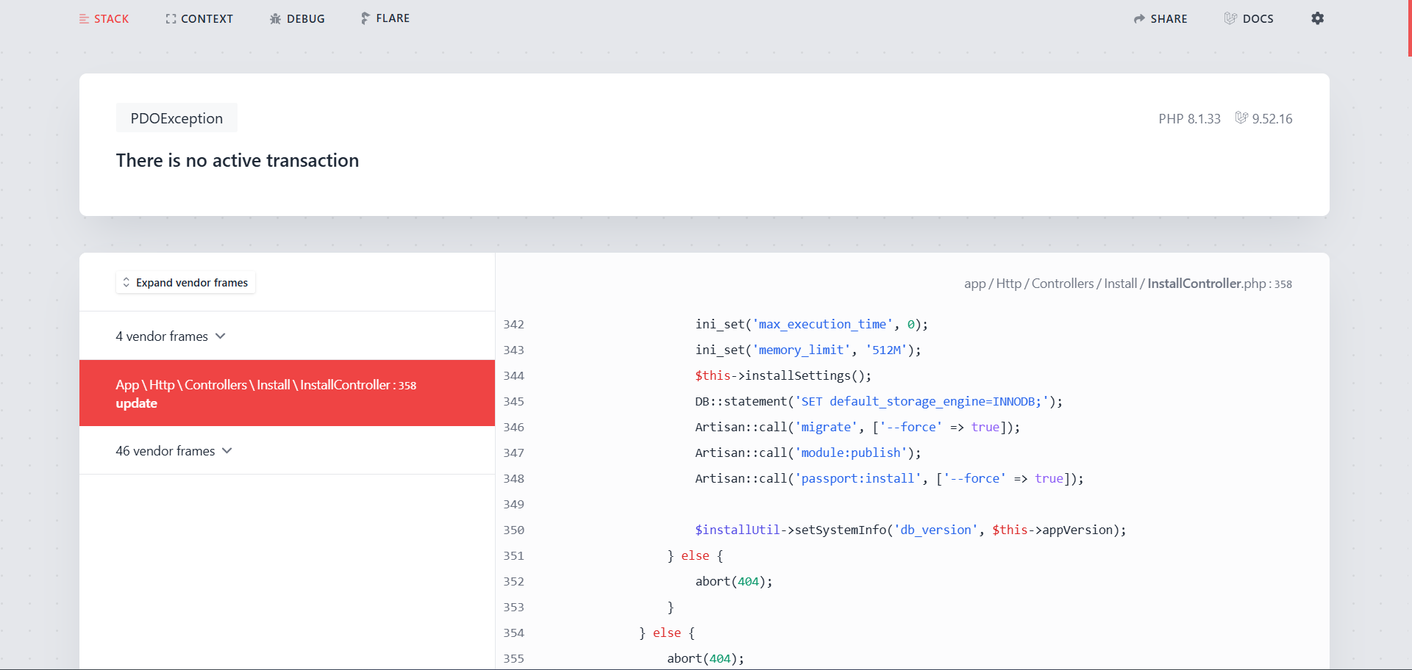Click the Share arrow icon
Viewport: 1412px width, 670px height.
tap(1139, 19)
